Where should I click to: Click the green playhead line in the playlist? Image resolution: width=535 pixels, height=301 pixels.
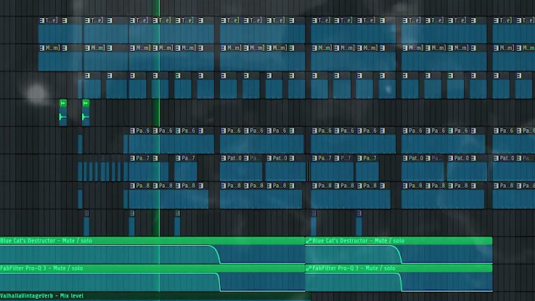159,150
